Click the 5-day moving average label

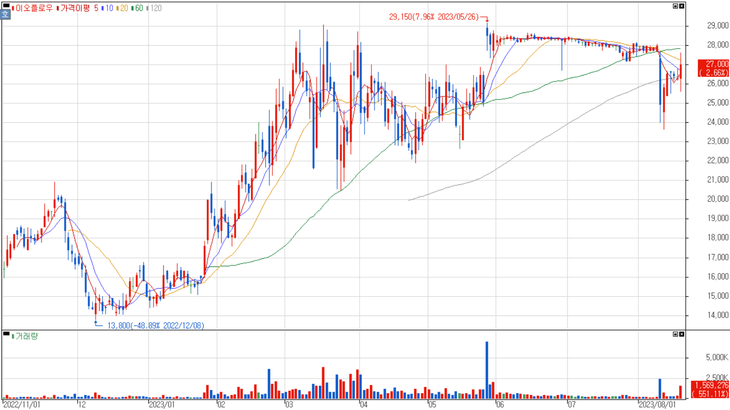[96, 8]
